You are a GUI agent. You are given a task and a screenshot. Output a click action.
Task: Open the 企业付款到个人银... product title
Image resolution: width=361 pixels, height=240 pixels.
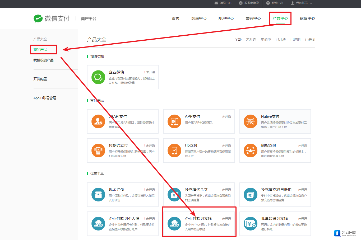tap(126, 219)
